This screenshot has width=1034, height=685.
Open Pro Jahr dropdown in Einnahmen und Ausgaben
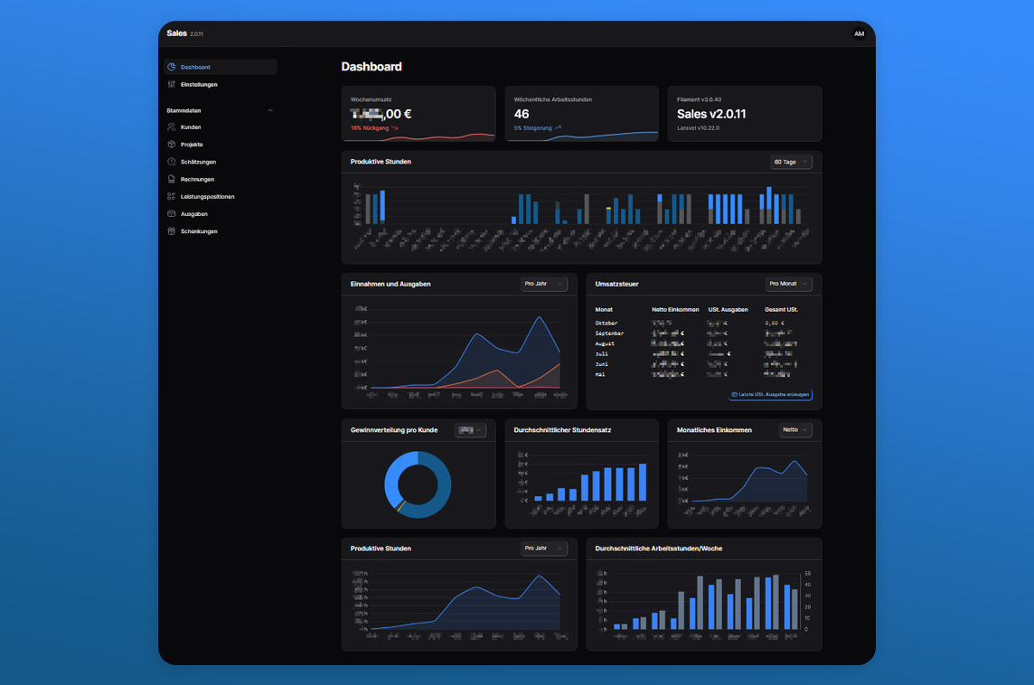tap(544, 284)
